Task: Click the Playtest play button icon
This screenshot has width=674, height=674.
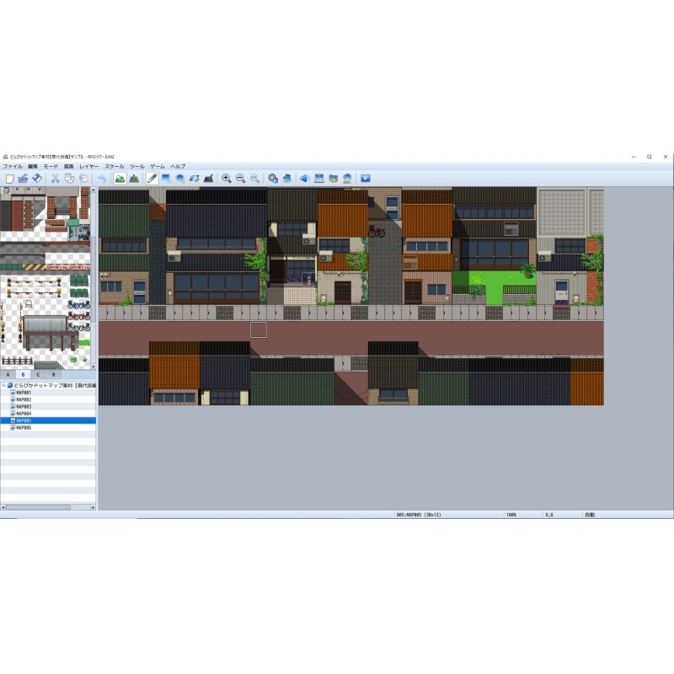Action: click(x=365, y=179)
